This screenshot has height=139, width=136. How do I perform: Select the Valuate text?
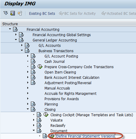click(x=56, y=120)
